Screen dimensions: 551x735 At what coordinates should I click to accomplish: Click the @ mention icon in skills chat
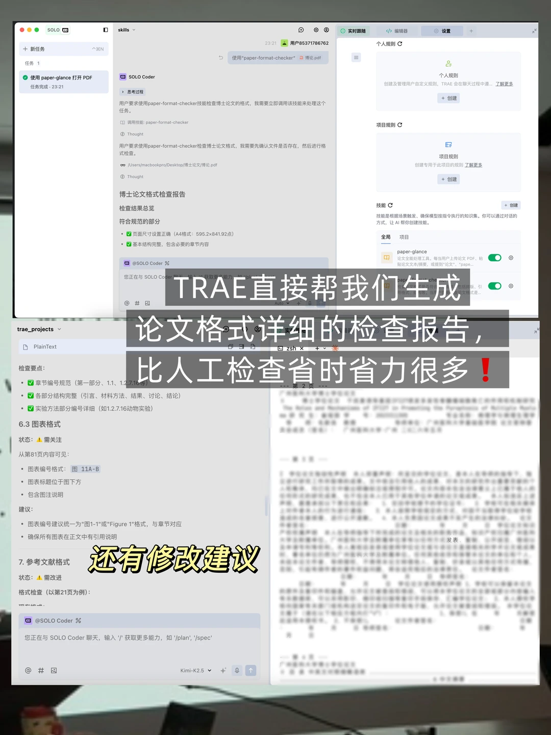pyautogui.click(x=127, y=303)
